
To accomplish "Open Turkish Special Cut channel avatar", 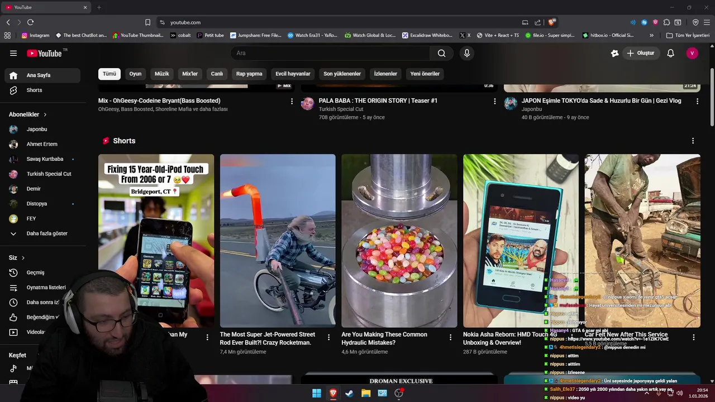I will point(308,104).
